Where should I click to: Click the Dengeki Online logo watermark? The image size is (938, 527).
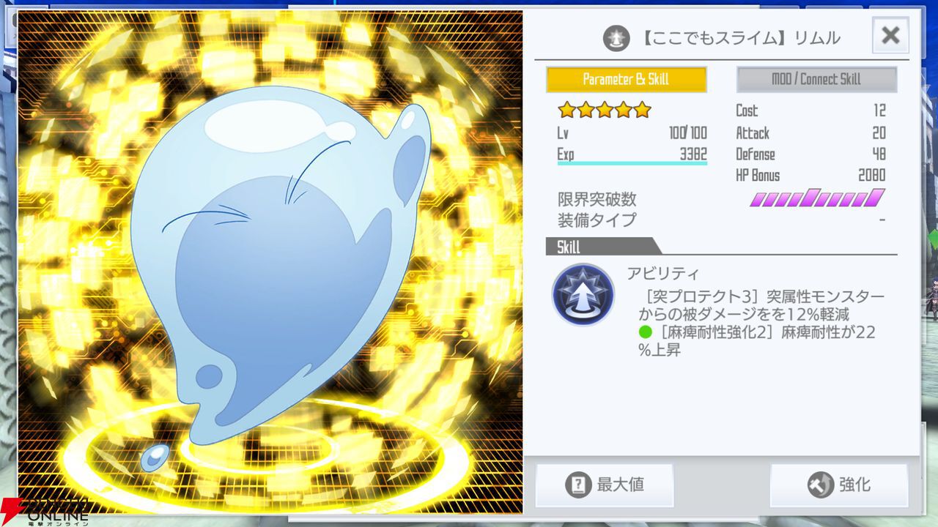[x=45, y=512]
